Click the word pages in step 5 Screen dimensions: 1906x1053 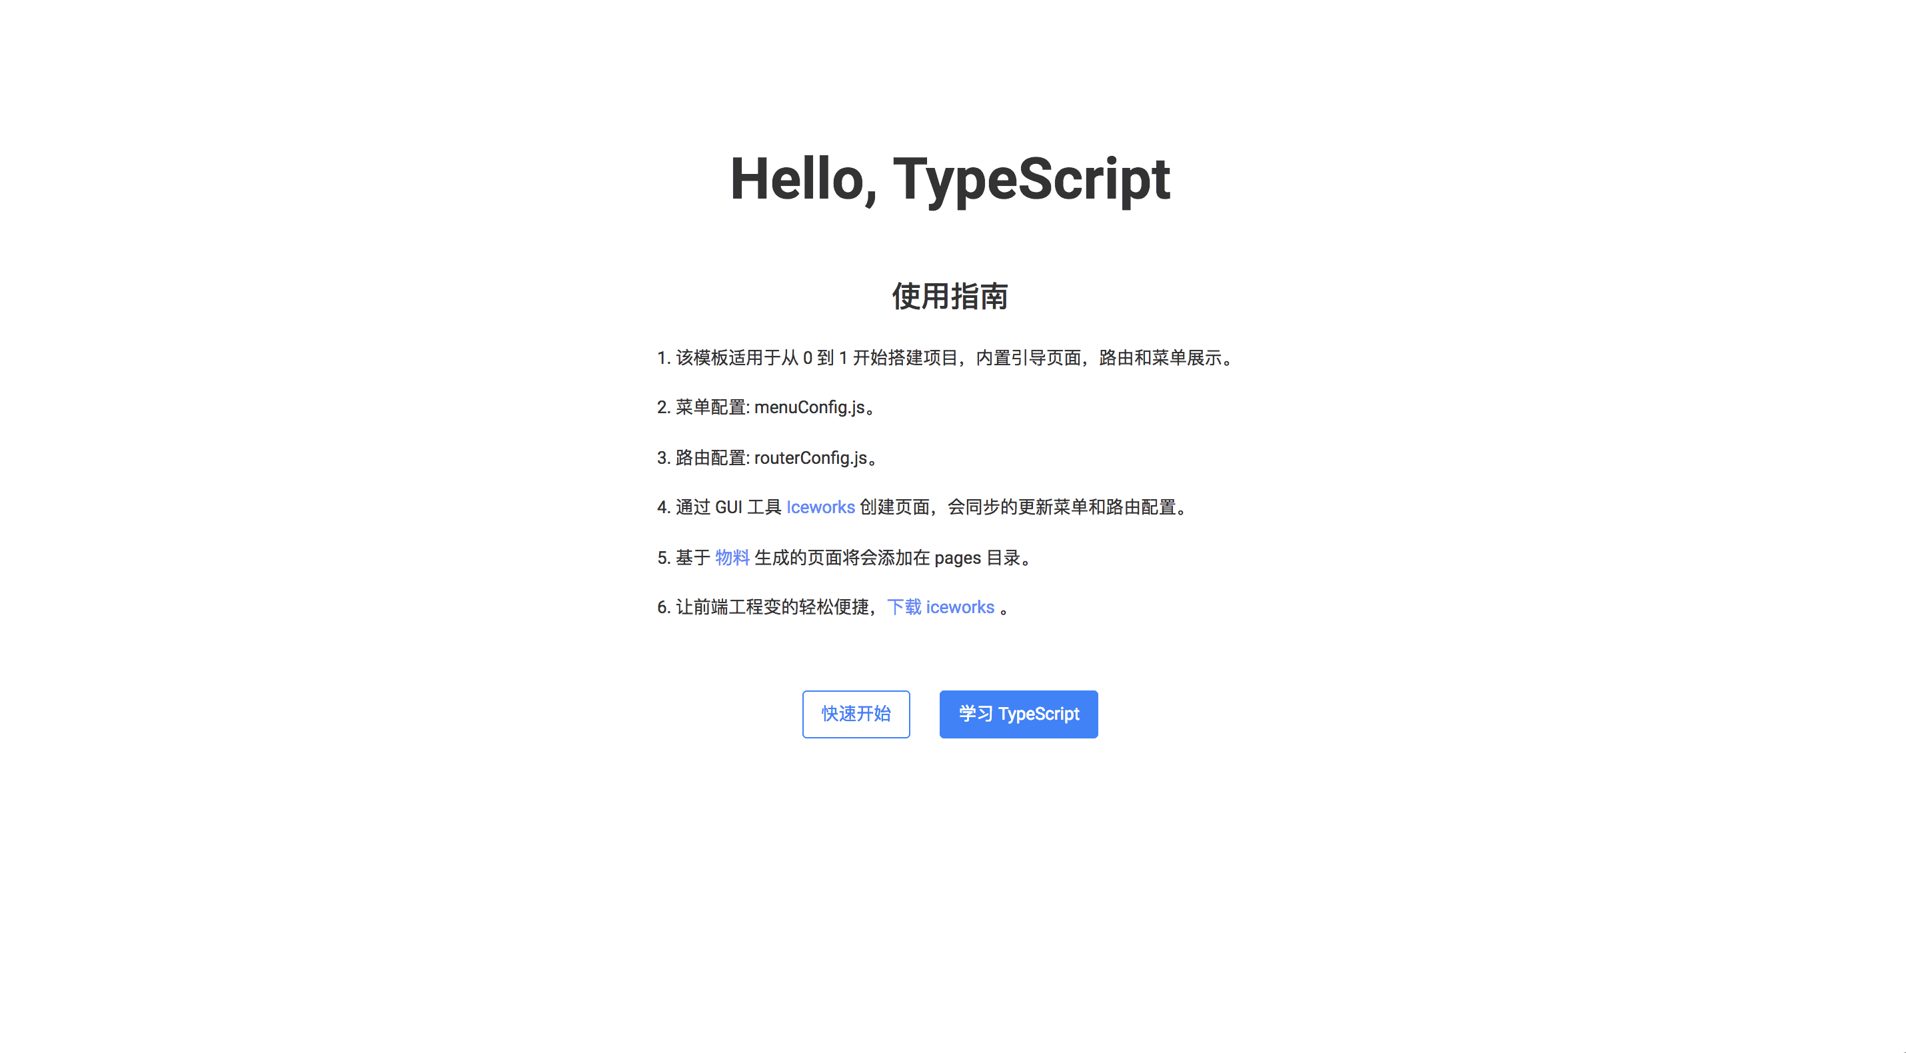[x=957, y=558]
